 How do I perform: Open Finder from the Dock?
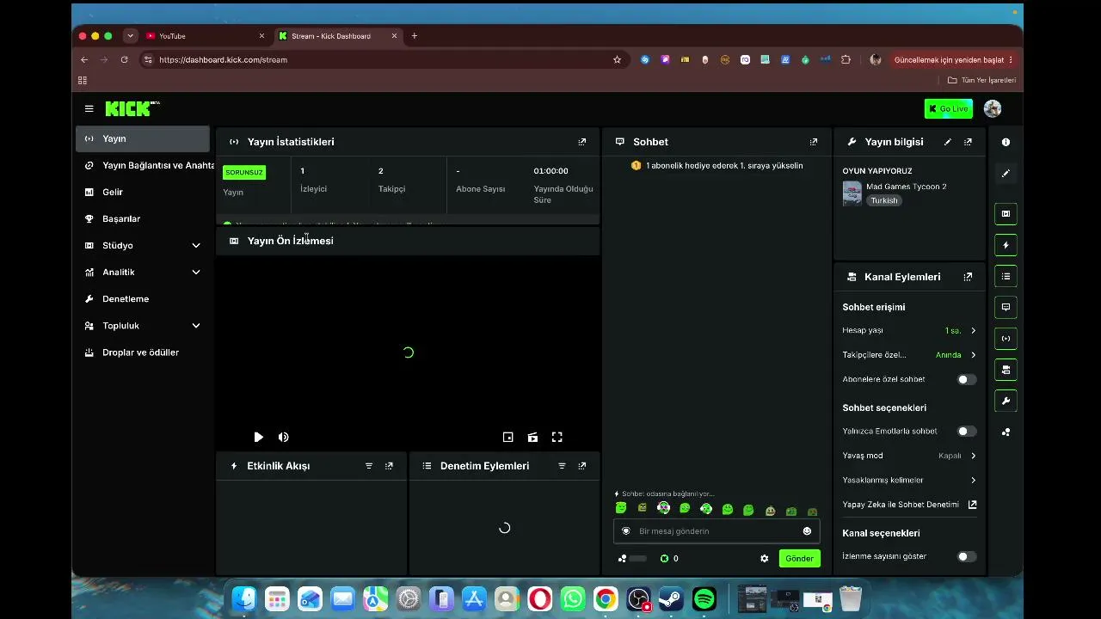pos(244,598)
